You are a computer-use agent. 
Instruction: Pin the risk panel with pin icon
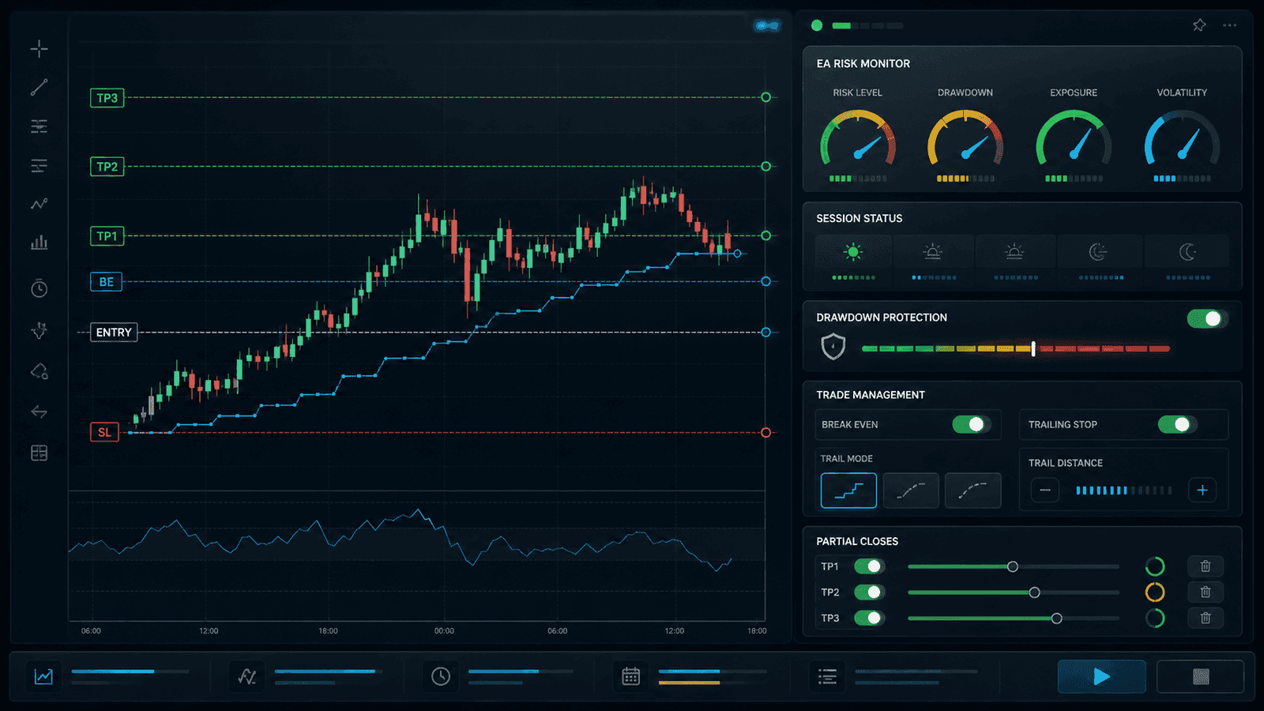pyautogui.click(x=1199, y=25)
